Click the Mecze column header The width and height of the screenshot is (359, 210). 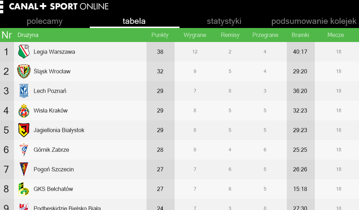[x=336, y=35]
